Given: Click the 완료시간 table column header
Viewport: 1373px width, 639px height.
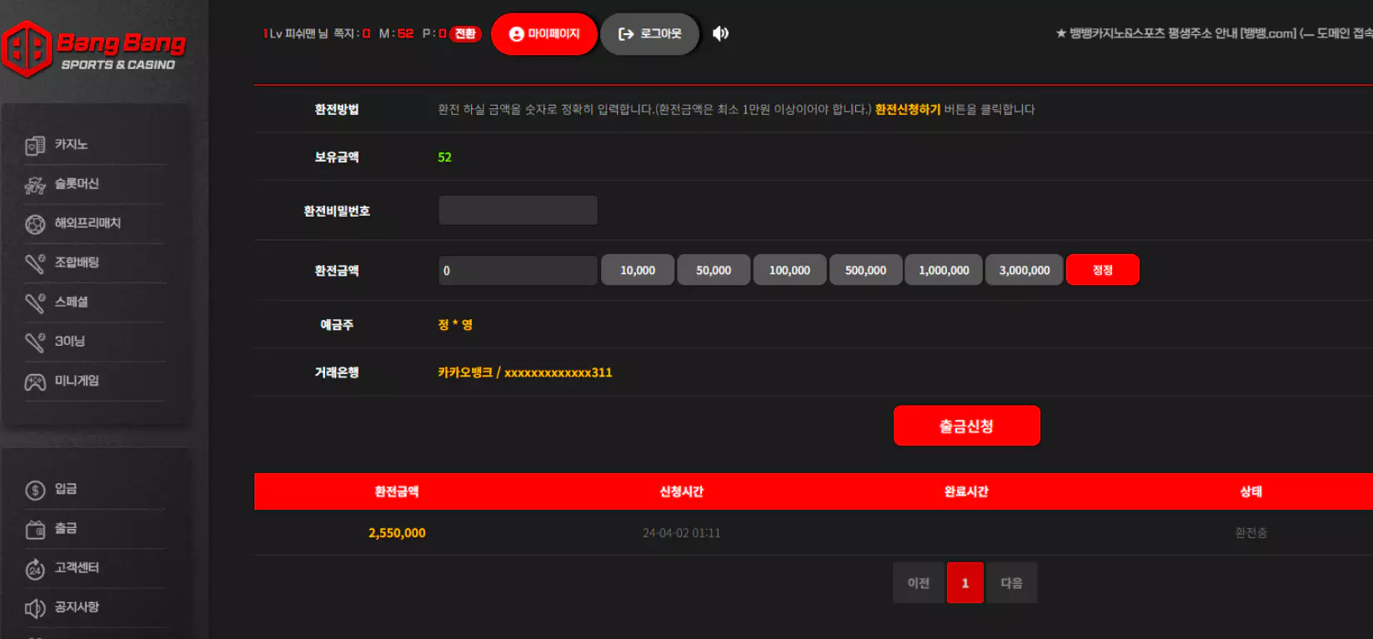Looking at the screenshot, I should 966,492.
